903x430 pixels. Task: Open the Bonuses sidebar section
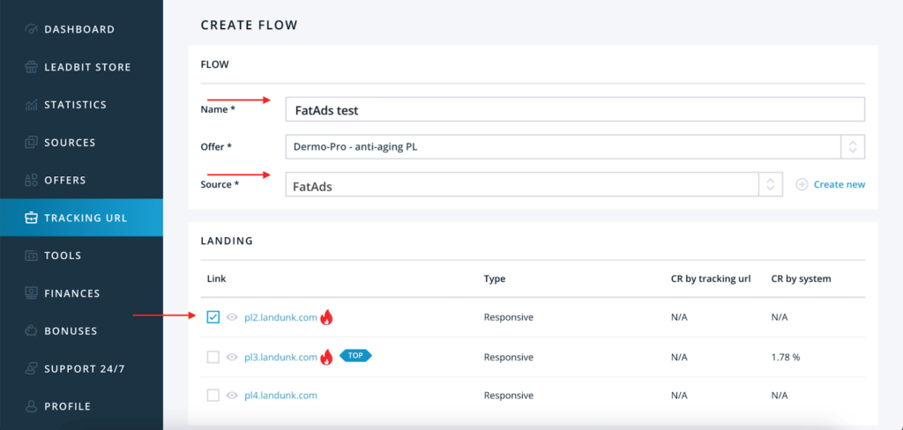click(81, 331)
